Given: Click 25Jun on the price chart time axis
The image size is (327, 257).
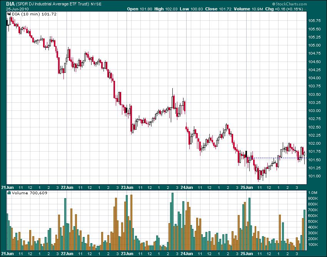Looking at the screenshot, I should (x=247, y=187).
